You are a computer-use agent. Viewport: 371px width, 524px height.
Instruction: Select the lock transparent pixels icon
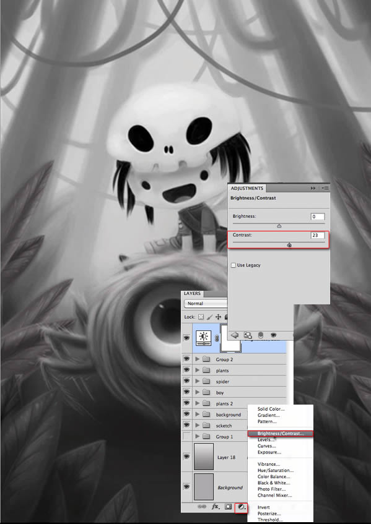pos(201,317)
